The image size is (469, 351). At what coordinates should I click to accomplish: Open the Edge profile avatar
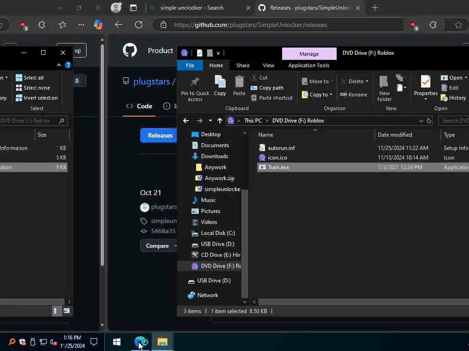[x=116, y=7]
